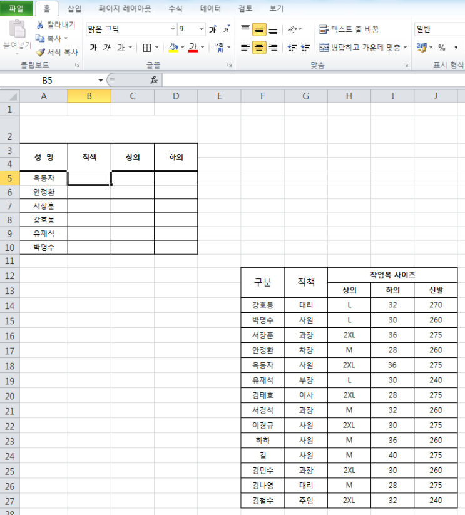Align text right
Viewport: 465px width, 515px height.
pyautogui.click(x=273, y=48)
